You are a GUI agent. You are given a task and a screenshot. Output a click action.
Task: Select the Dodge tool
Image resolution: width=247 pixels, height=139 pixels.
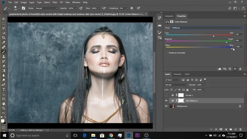(3, 80)
